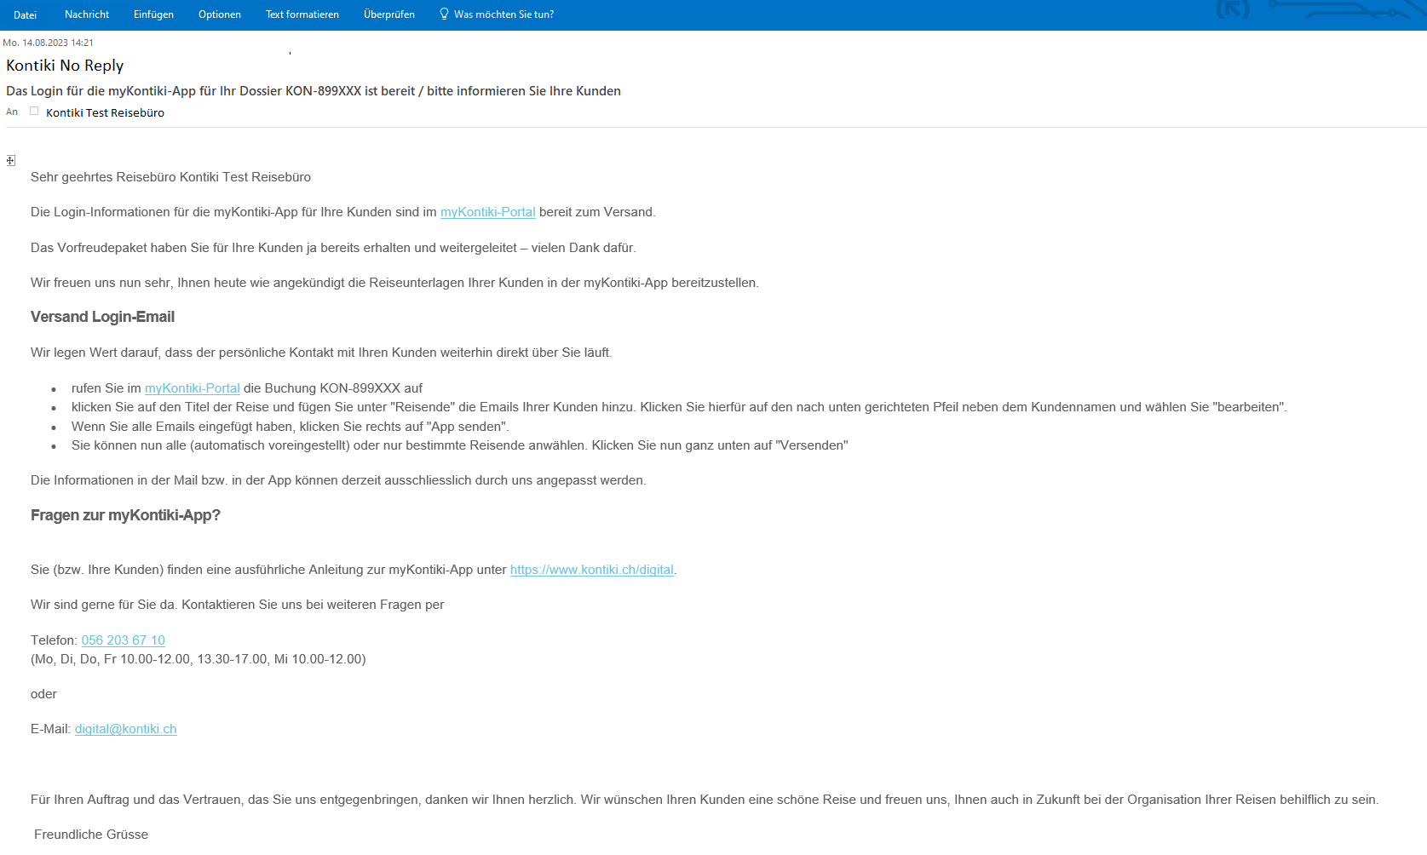This screenshot has width=1427, height=855.
Task: Open the kontiki.ch/digital URL link
Action: click(591, 570)
